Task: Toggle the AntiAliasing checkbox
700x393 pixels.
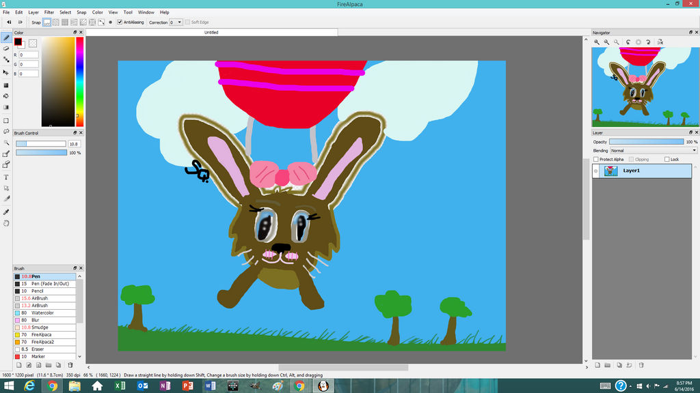Action: pos(120,22)
